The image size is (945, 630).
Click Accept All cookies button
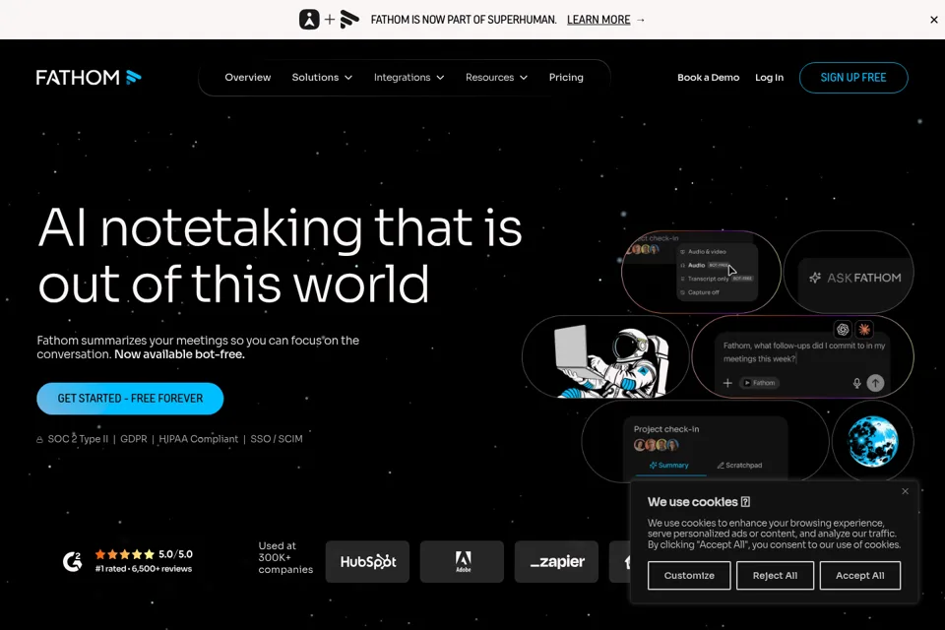(860, 576)
